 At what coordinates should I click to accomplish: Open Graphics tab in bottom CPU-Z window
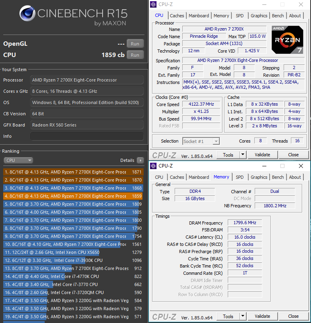[x=259, y=177]
